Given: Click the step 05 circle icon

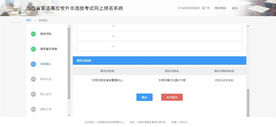Looking at the screenshot, I should click(x=33, y=94).
